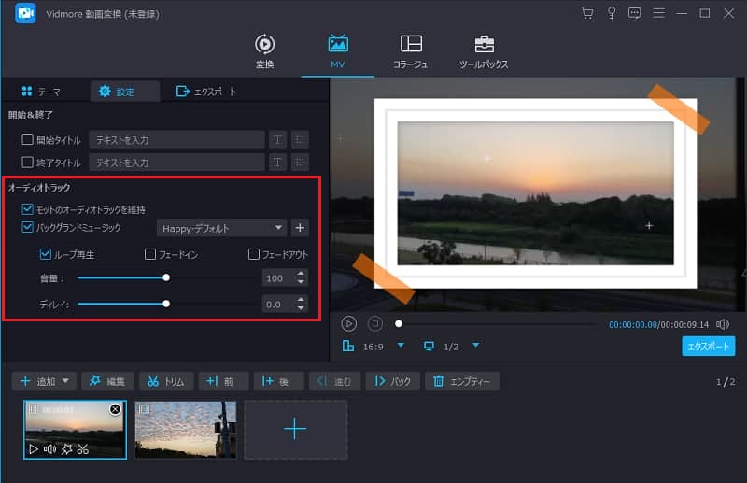Open the エクスポート tab in the left panel

pos(206,92)
